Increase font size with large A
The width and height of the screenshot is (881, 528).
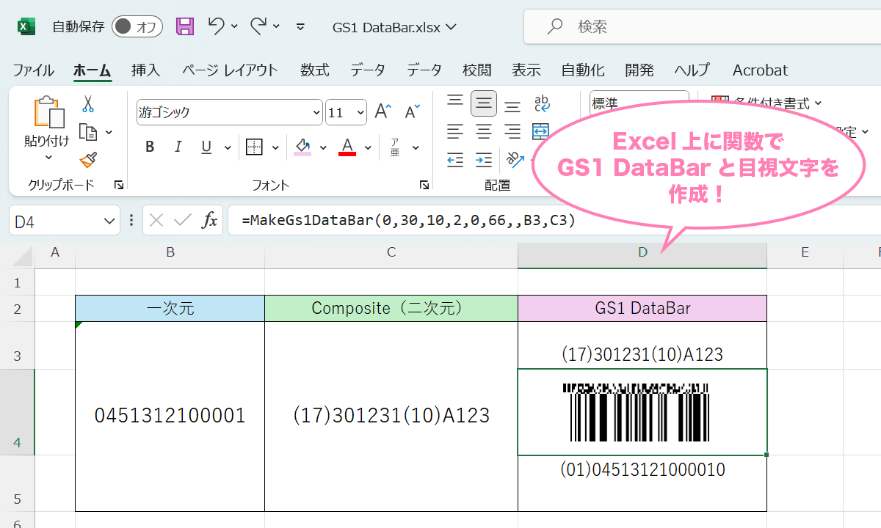tap(383, 112)
